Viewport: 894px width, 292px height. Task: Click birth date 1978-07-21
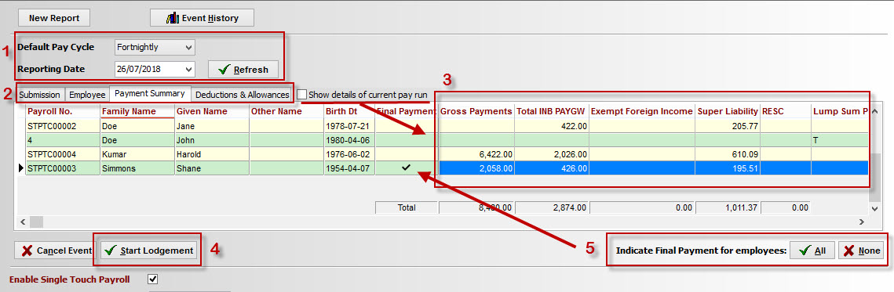point(349,126)
